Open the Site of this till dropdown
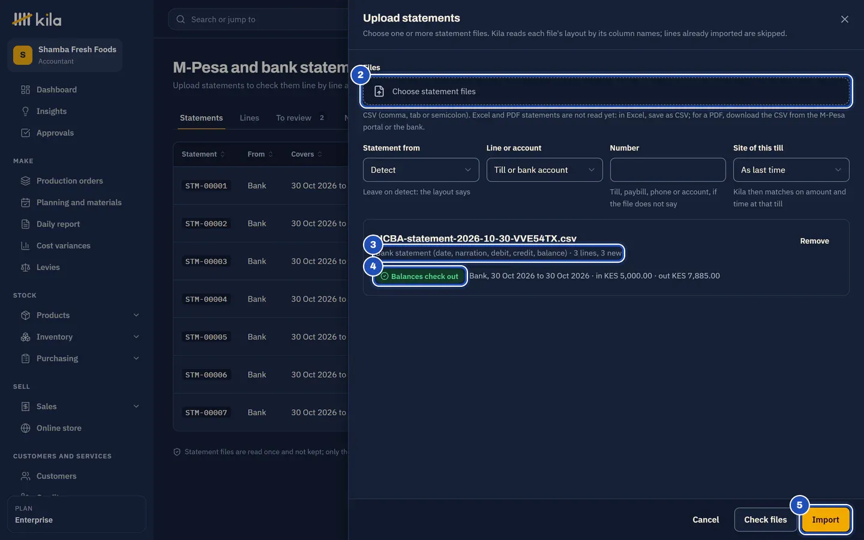864x540 pixels. 791,170
